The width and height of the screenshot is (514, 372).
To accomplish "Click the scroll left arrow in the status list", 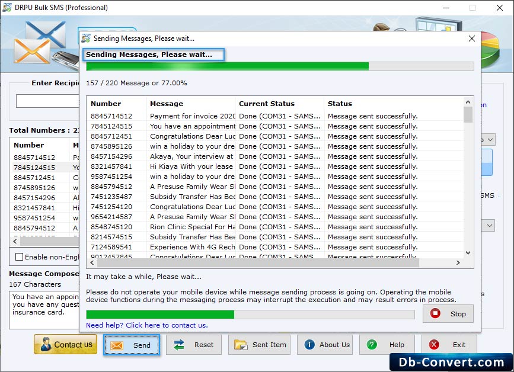I will tap(92, 262).
